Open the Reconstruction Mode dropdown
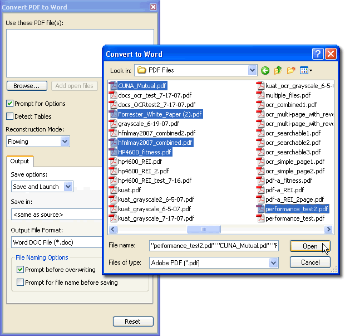Screen dimensions: 345x336 65,142
